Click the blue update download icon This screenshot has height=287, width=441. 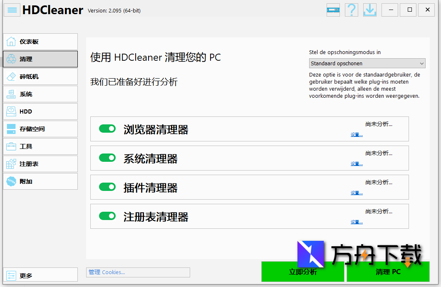click(x=369, y=10)
